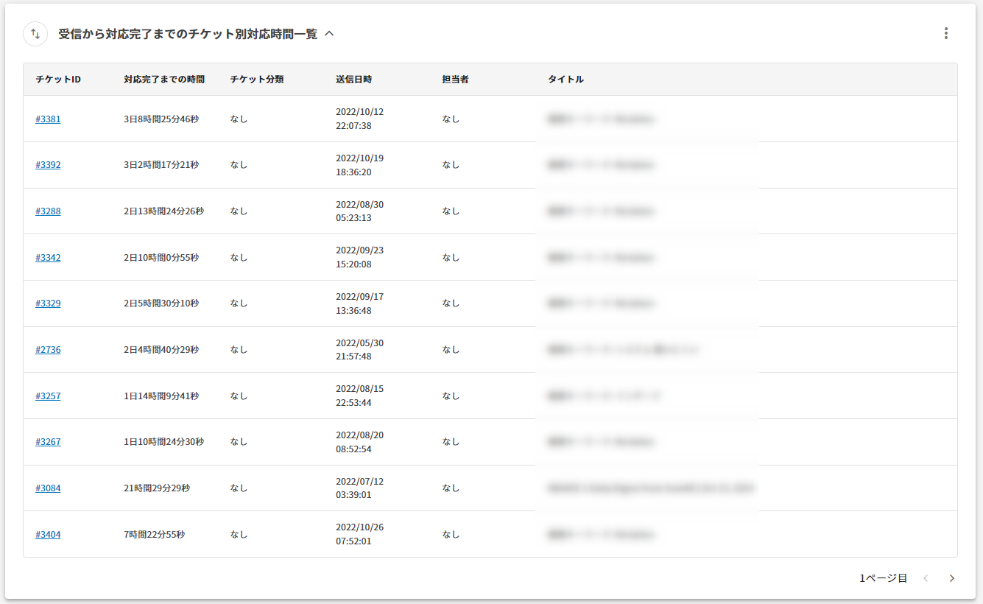The height and width of the screenshot is (604, 983).
Task: Open ticket #3342 link
Action: pyautogui.click(x=48, y=258)
